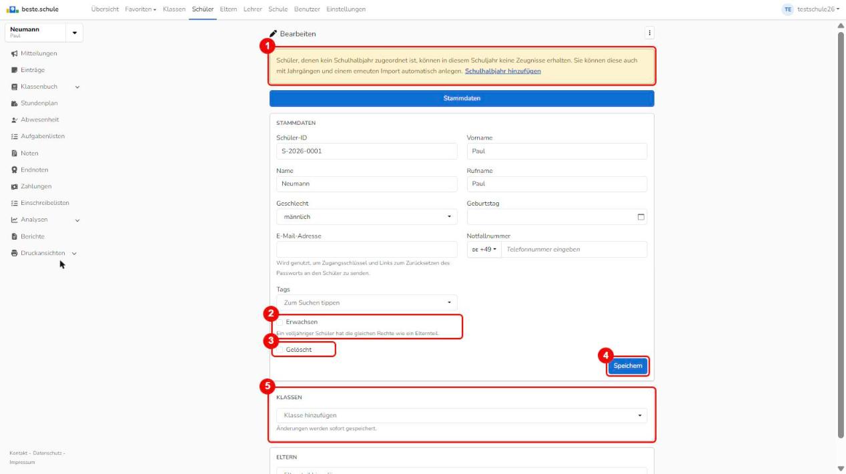Click the Speichern button

627,366
